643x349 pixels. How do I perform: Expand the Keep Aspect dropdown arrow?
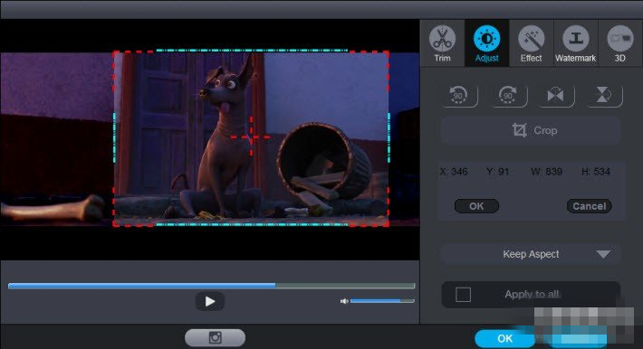click(x=603, y=254)
